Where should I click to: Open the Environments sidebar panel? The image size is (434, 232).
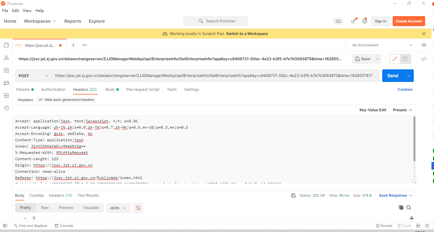click(x=6, y=70)
